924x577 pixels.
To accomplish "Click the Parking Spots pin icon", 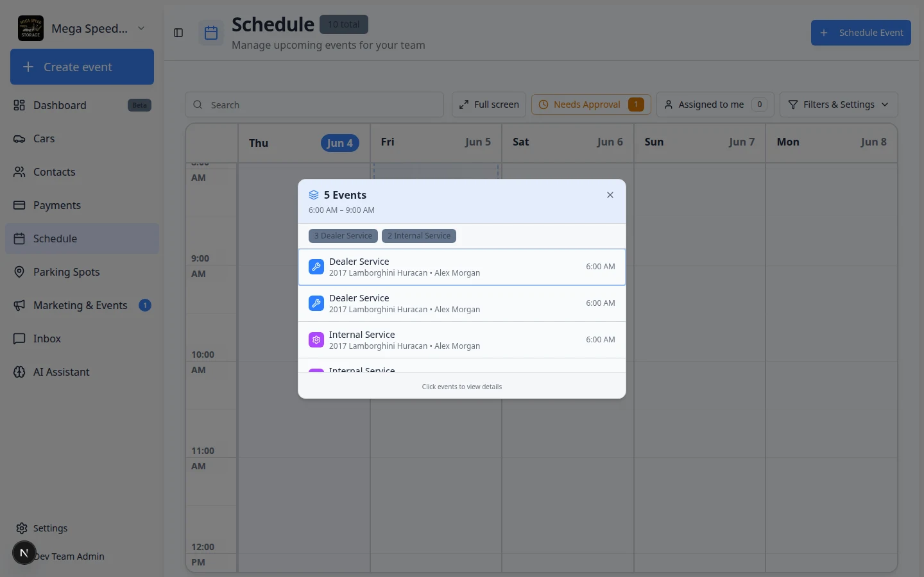I will [19, 272].
